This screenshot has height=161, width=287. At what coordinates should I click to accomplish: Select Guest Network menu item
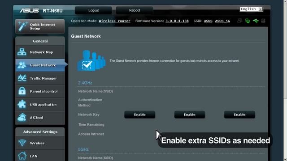point(40,65)
